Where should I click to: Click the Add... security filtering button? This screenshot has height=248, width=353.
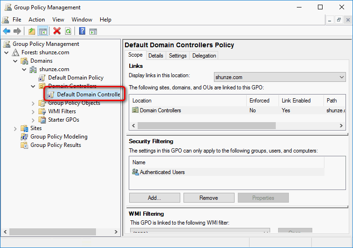click(x=154, y=197)
